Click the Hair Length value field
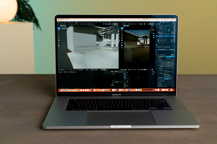The width and height of the screenshot is (217, 144). (168, 65)
